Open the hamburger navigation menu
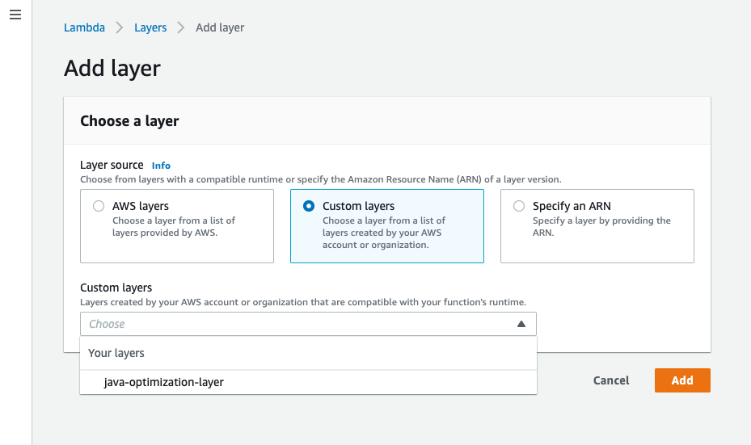 click(15, 15)
